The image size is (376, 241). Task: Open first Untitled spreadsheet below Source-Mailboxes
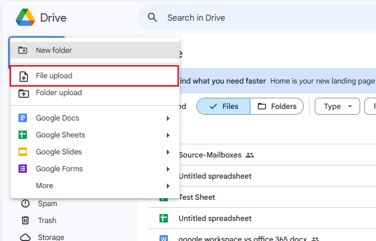click(x=215, y=176)
